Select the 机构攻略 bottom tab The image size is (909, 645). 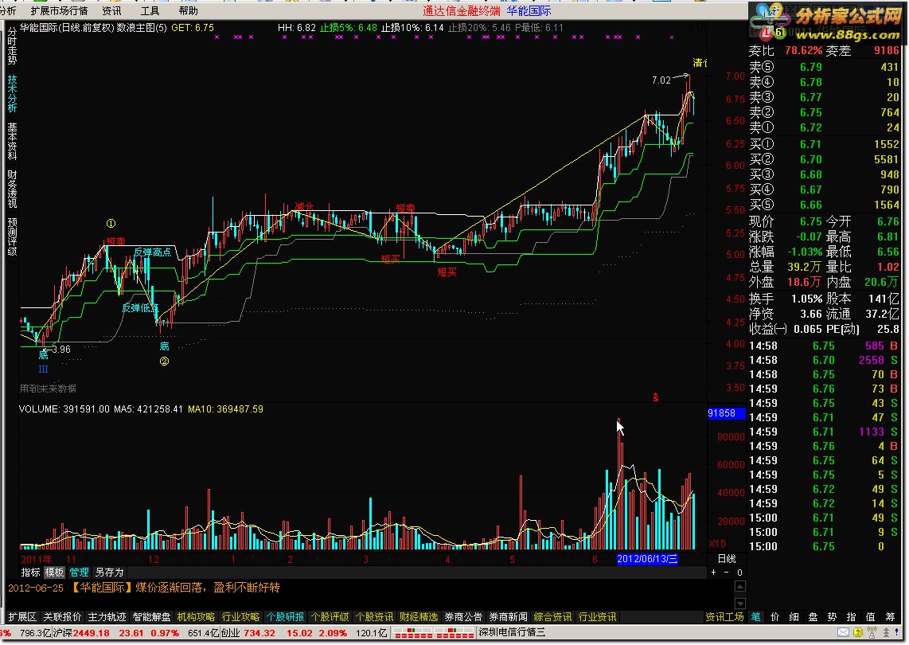pyautogui.click(x=196, y=617)
